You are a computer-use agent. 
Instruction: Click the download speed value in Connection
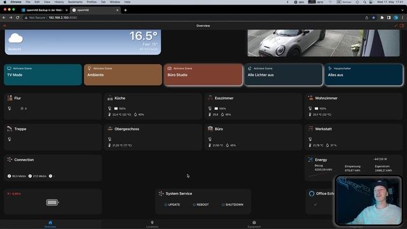point(19,176)
